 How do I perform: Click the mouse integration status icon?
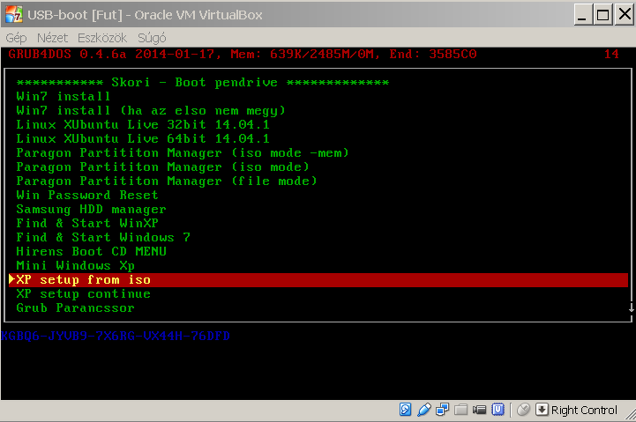click(523, 410)
